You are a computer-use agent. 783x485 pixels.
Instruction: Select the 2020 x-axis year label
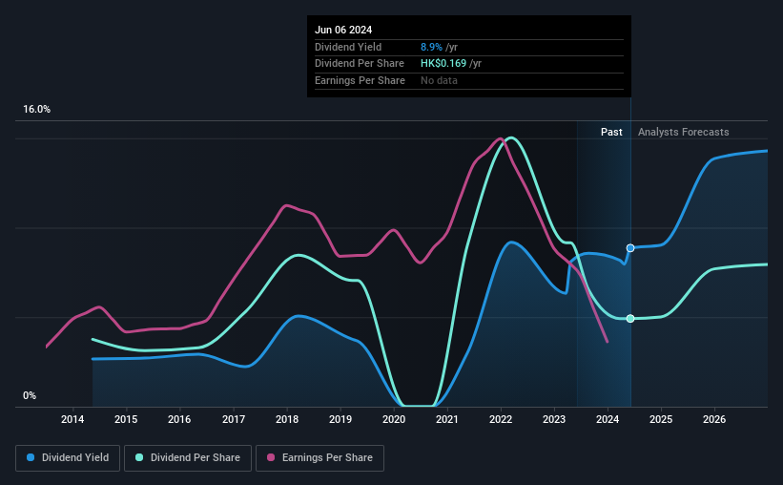[394, 419]
